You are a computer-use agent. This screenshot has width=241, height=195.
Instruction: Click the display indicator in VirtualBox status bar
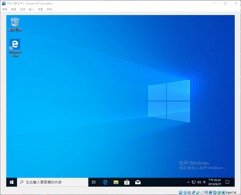coord(206,192)
